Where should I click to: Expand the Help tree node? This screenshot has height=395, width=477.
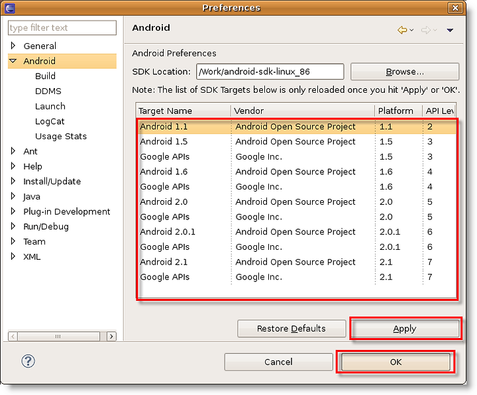tap(13, 166)
